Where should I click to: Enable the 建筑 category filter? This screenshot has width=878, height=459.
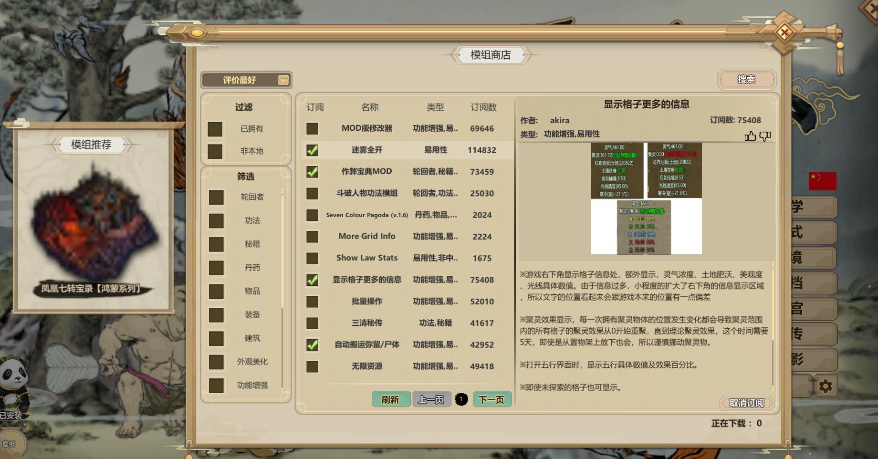tap(216, 338)
